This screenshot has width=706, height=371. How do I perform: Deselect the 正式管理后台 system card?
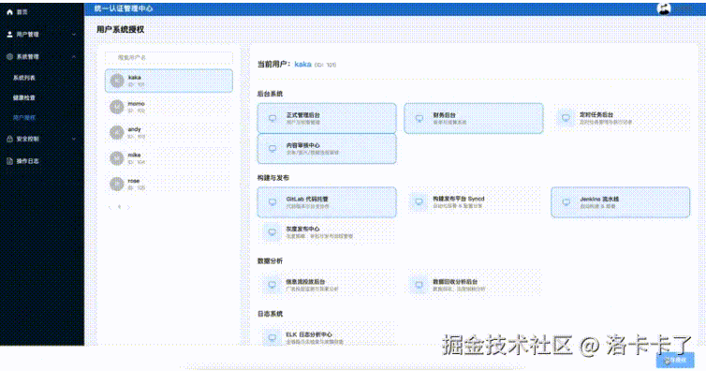(327, 118)
